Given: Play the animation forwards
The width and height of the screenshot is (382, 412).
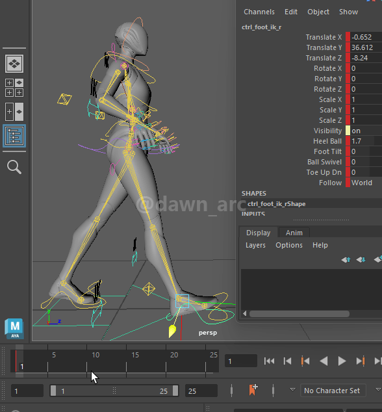Looking at the screenshot, I should tap(342, 361).
